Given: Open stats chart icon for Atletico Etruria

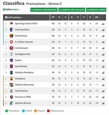Looking at the screenshot, I should pyautogui.click(x=103, y=103).
